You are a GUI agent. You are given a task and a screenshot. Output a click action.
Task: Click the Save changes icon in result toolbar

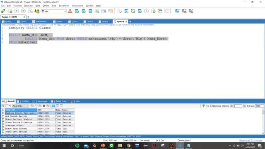40,106
